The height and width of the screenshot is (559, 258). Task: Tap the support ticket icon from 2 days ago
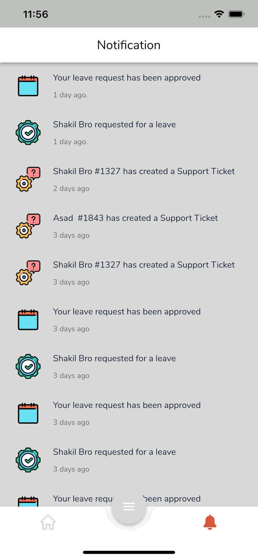tap(28, 179)
